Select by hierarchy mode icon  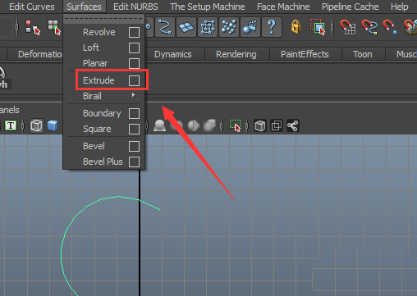[33, 27]
